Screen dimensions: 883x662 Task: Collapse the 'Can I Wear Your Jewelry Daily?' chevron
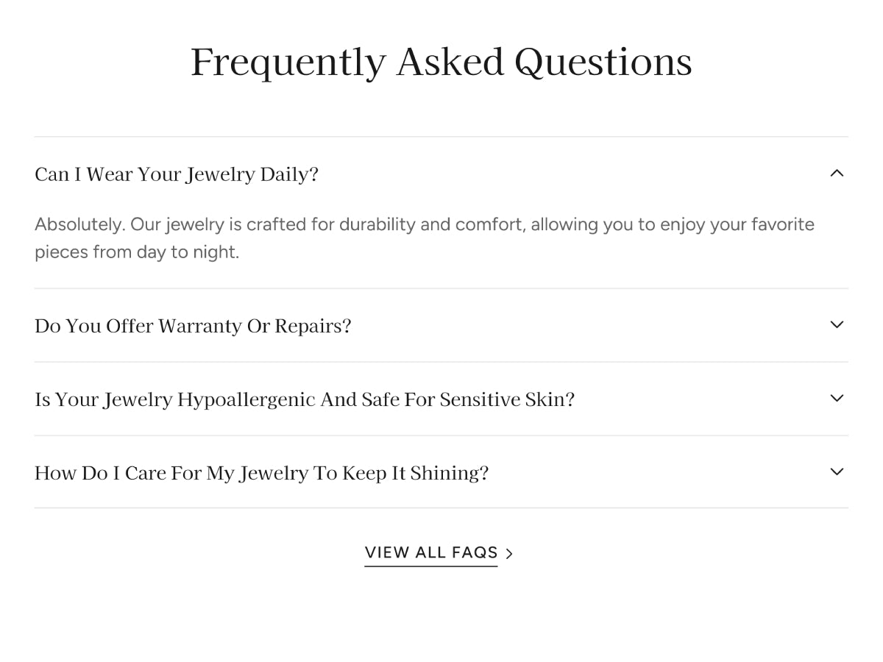(837, 174)
